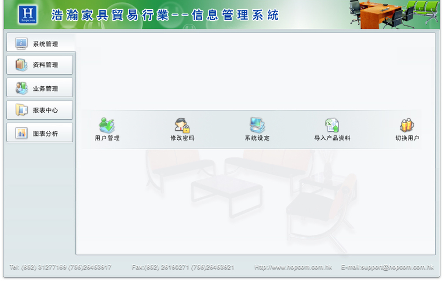Click the 用户管理 text label
This screenshot has height=302, width=445.
[107, 138]
